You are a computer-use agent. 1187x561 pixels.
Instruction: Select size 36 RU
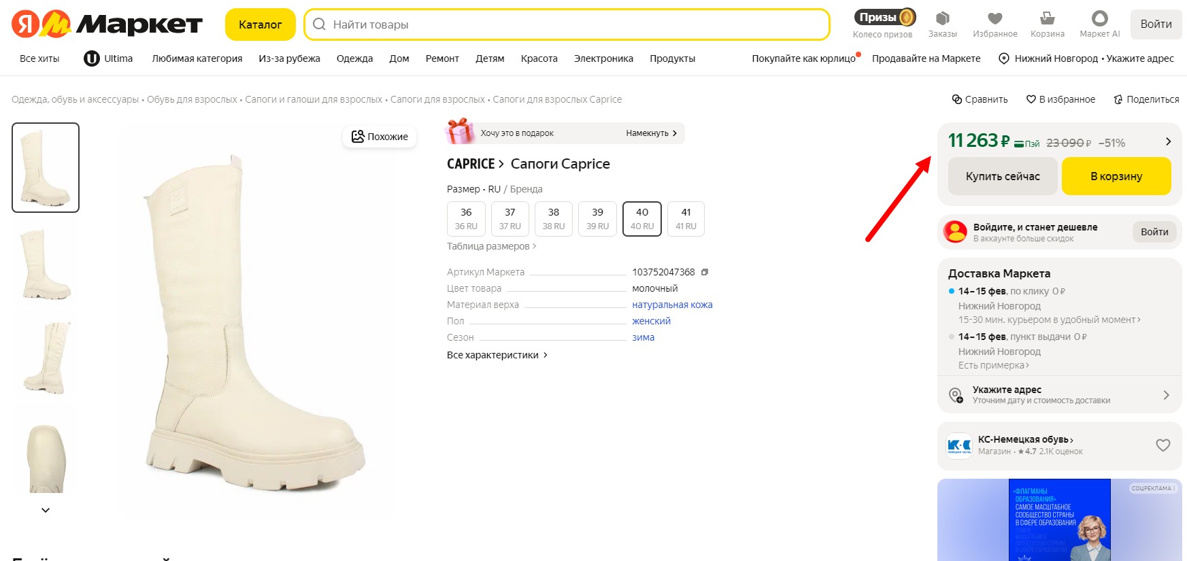[x=466, y=219]
